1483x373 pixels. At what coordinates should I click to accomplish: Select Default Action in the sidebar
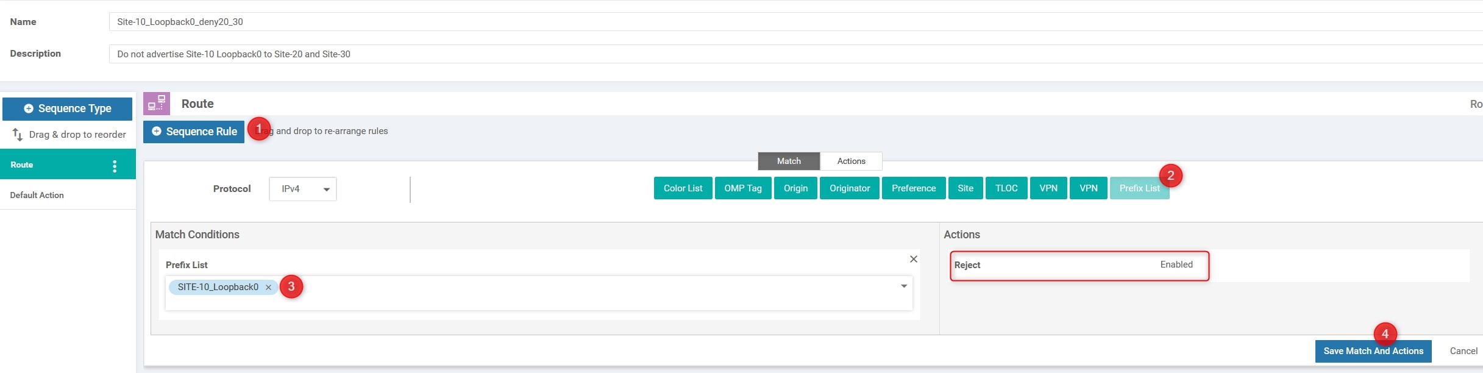pyautogui.click(x=37, y=195)
